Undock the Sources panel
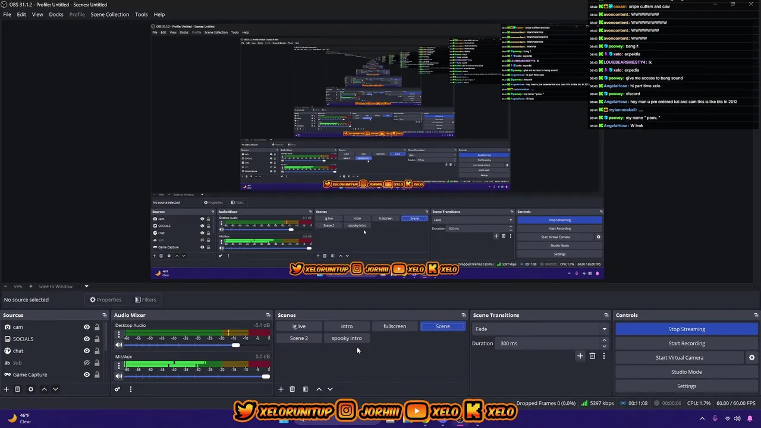 pos(104,315)
